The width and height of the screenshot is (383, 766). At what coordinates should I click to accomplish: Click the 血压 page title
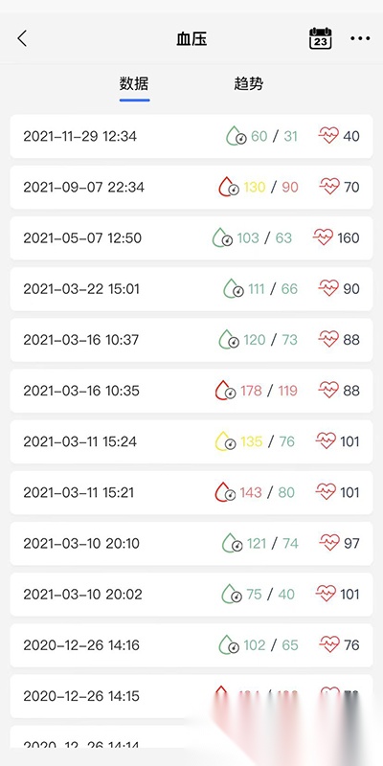point(191,38)
